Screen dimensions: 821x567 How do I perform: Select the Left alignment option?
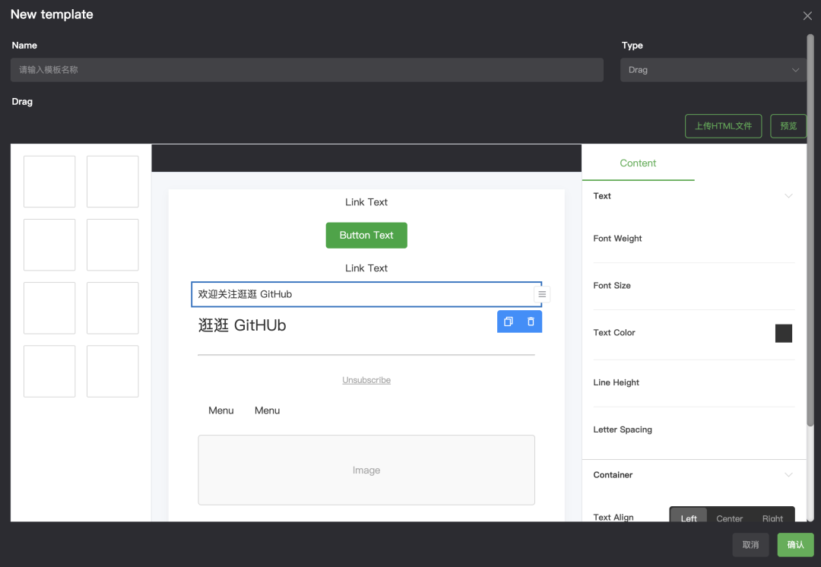(x=688, y=518)
